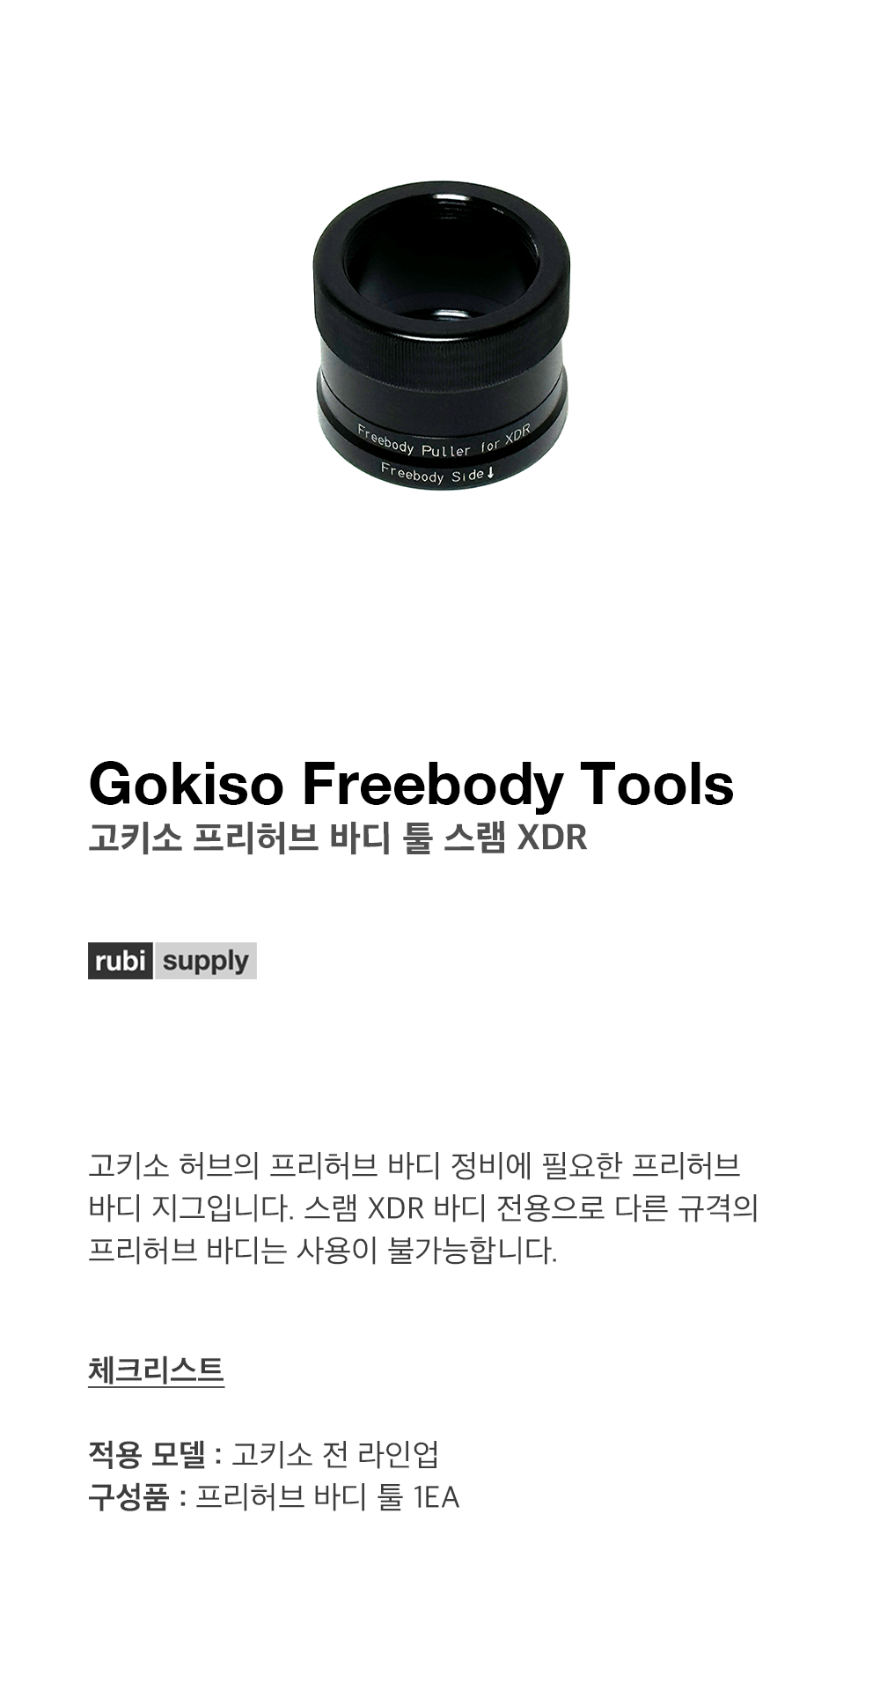880x1691 pixels.
Task: Select the 'Gokiso Freebody Tools' heading
Action: [x=411, y=783]
